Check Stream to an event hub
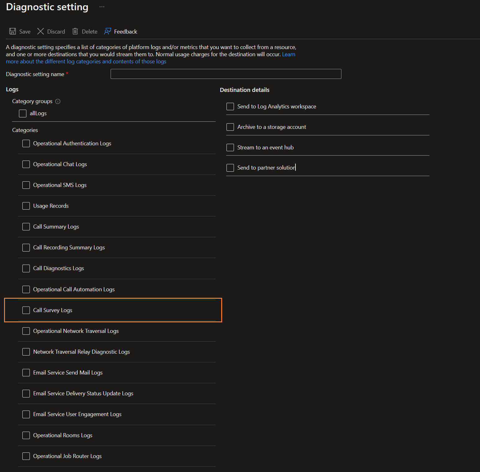The height and width of the screenshot is (472, 480). tap(230, 147)
